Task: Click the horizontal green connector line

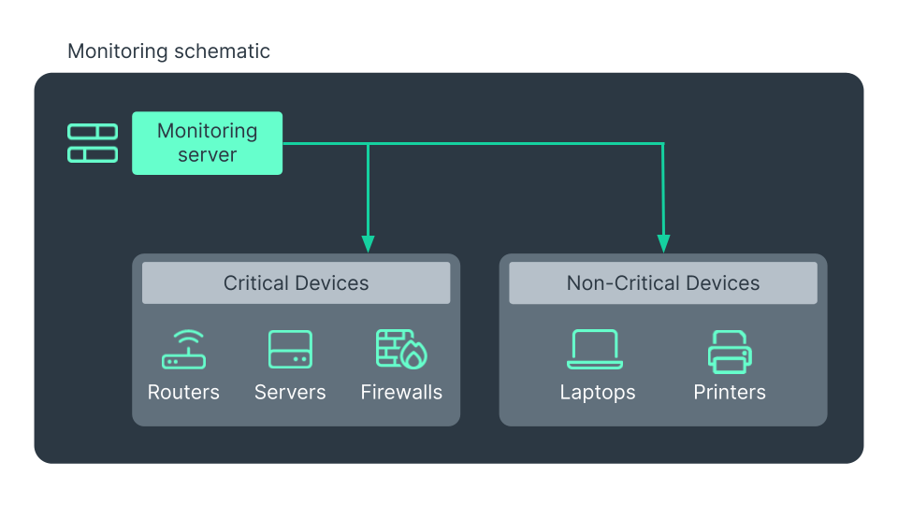Action: [x=514, y=144]
